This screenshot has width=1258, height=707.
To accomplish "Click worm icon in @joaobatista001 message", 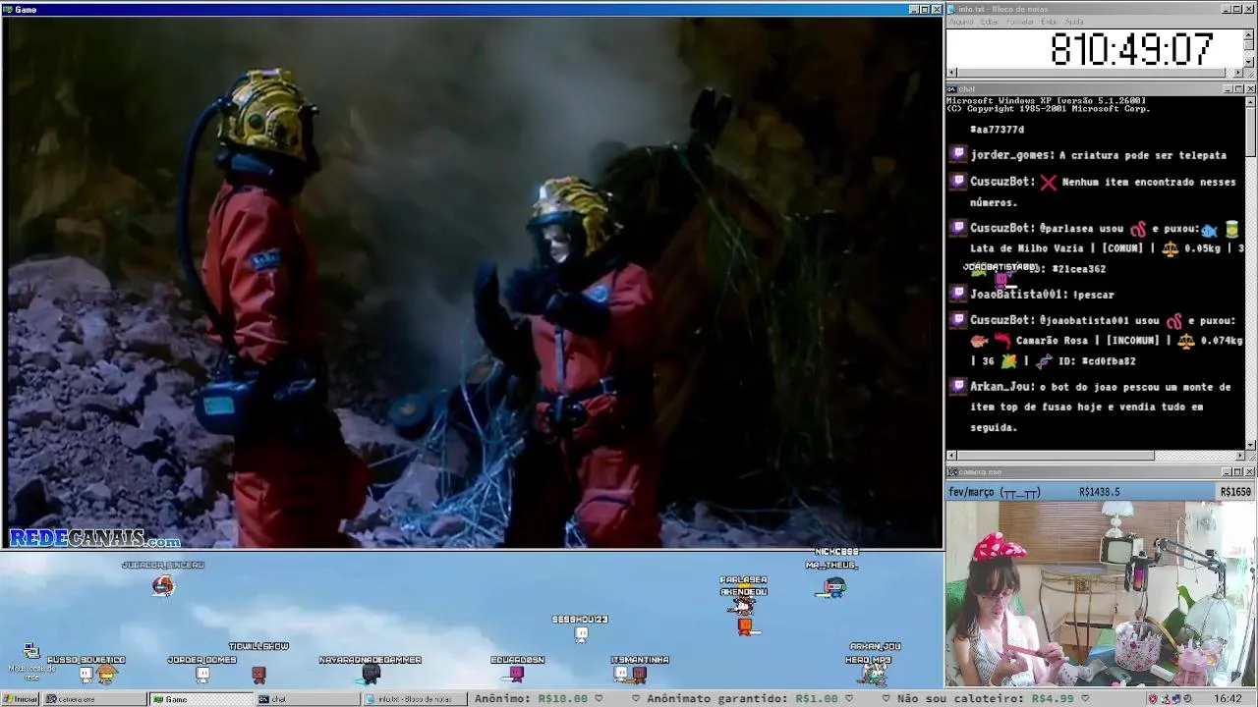I will (1173, 321).
